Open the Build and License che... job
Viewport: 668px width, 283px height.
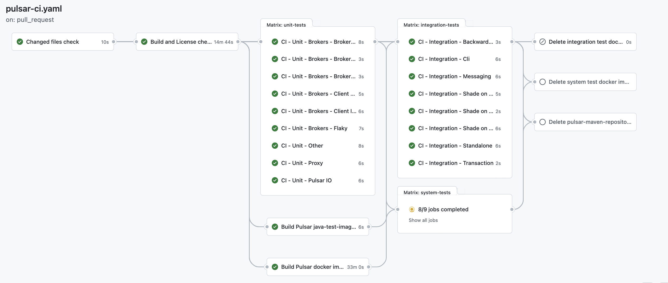(187, 42)
